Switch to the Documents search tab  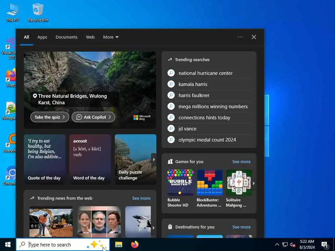(x=66, y=37)
